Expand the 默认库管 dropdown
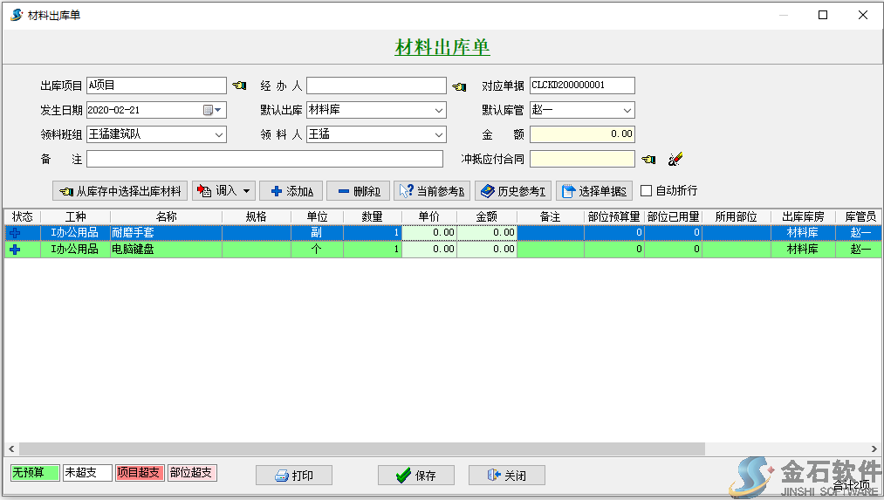The height and width of the screenshot is (500, 884). [627, 110]
